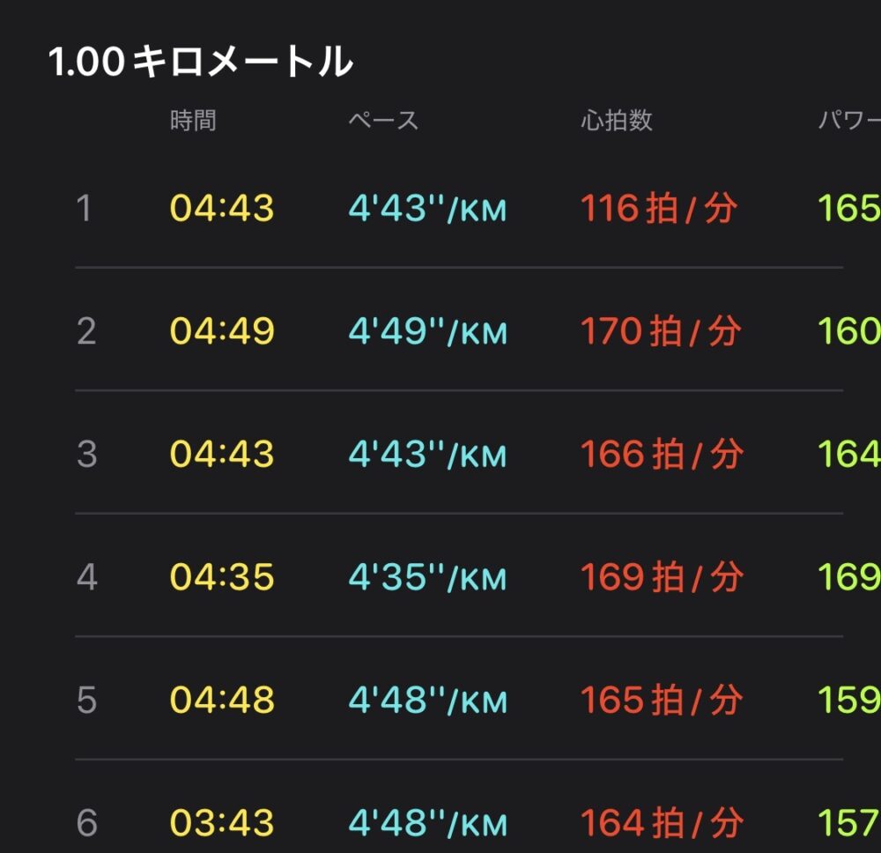Select the 4'49''/км pace in split 2
Image resolution: width=881 pixels, height=853 pixels.
(428, 331)
